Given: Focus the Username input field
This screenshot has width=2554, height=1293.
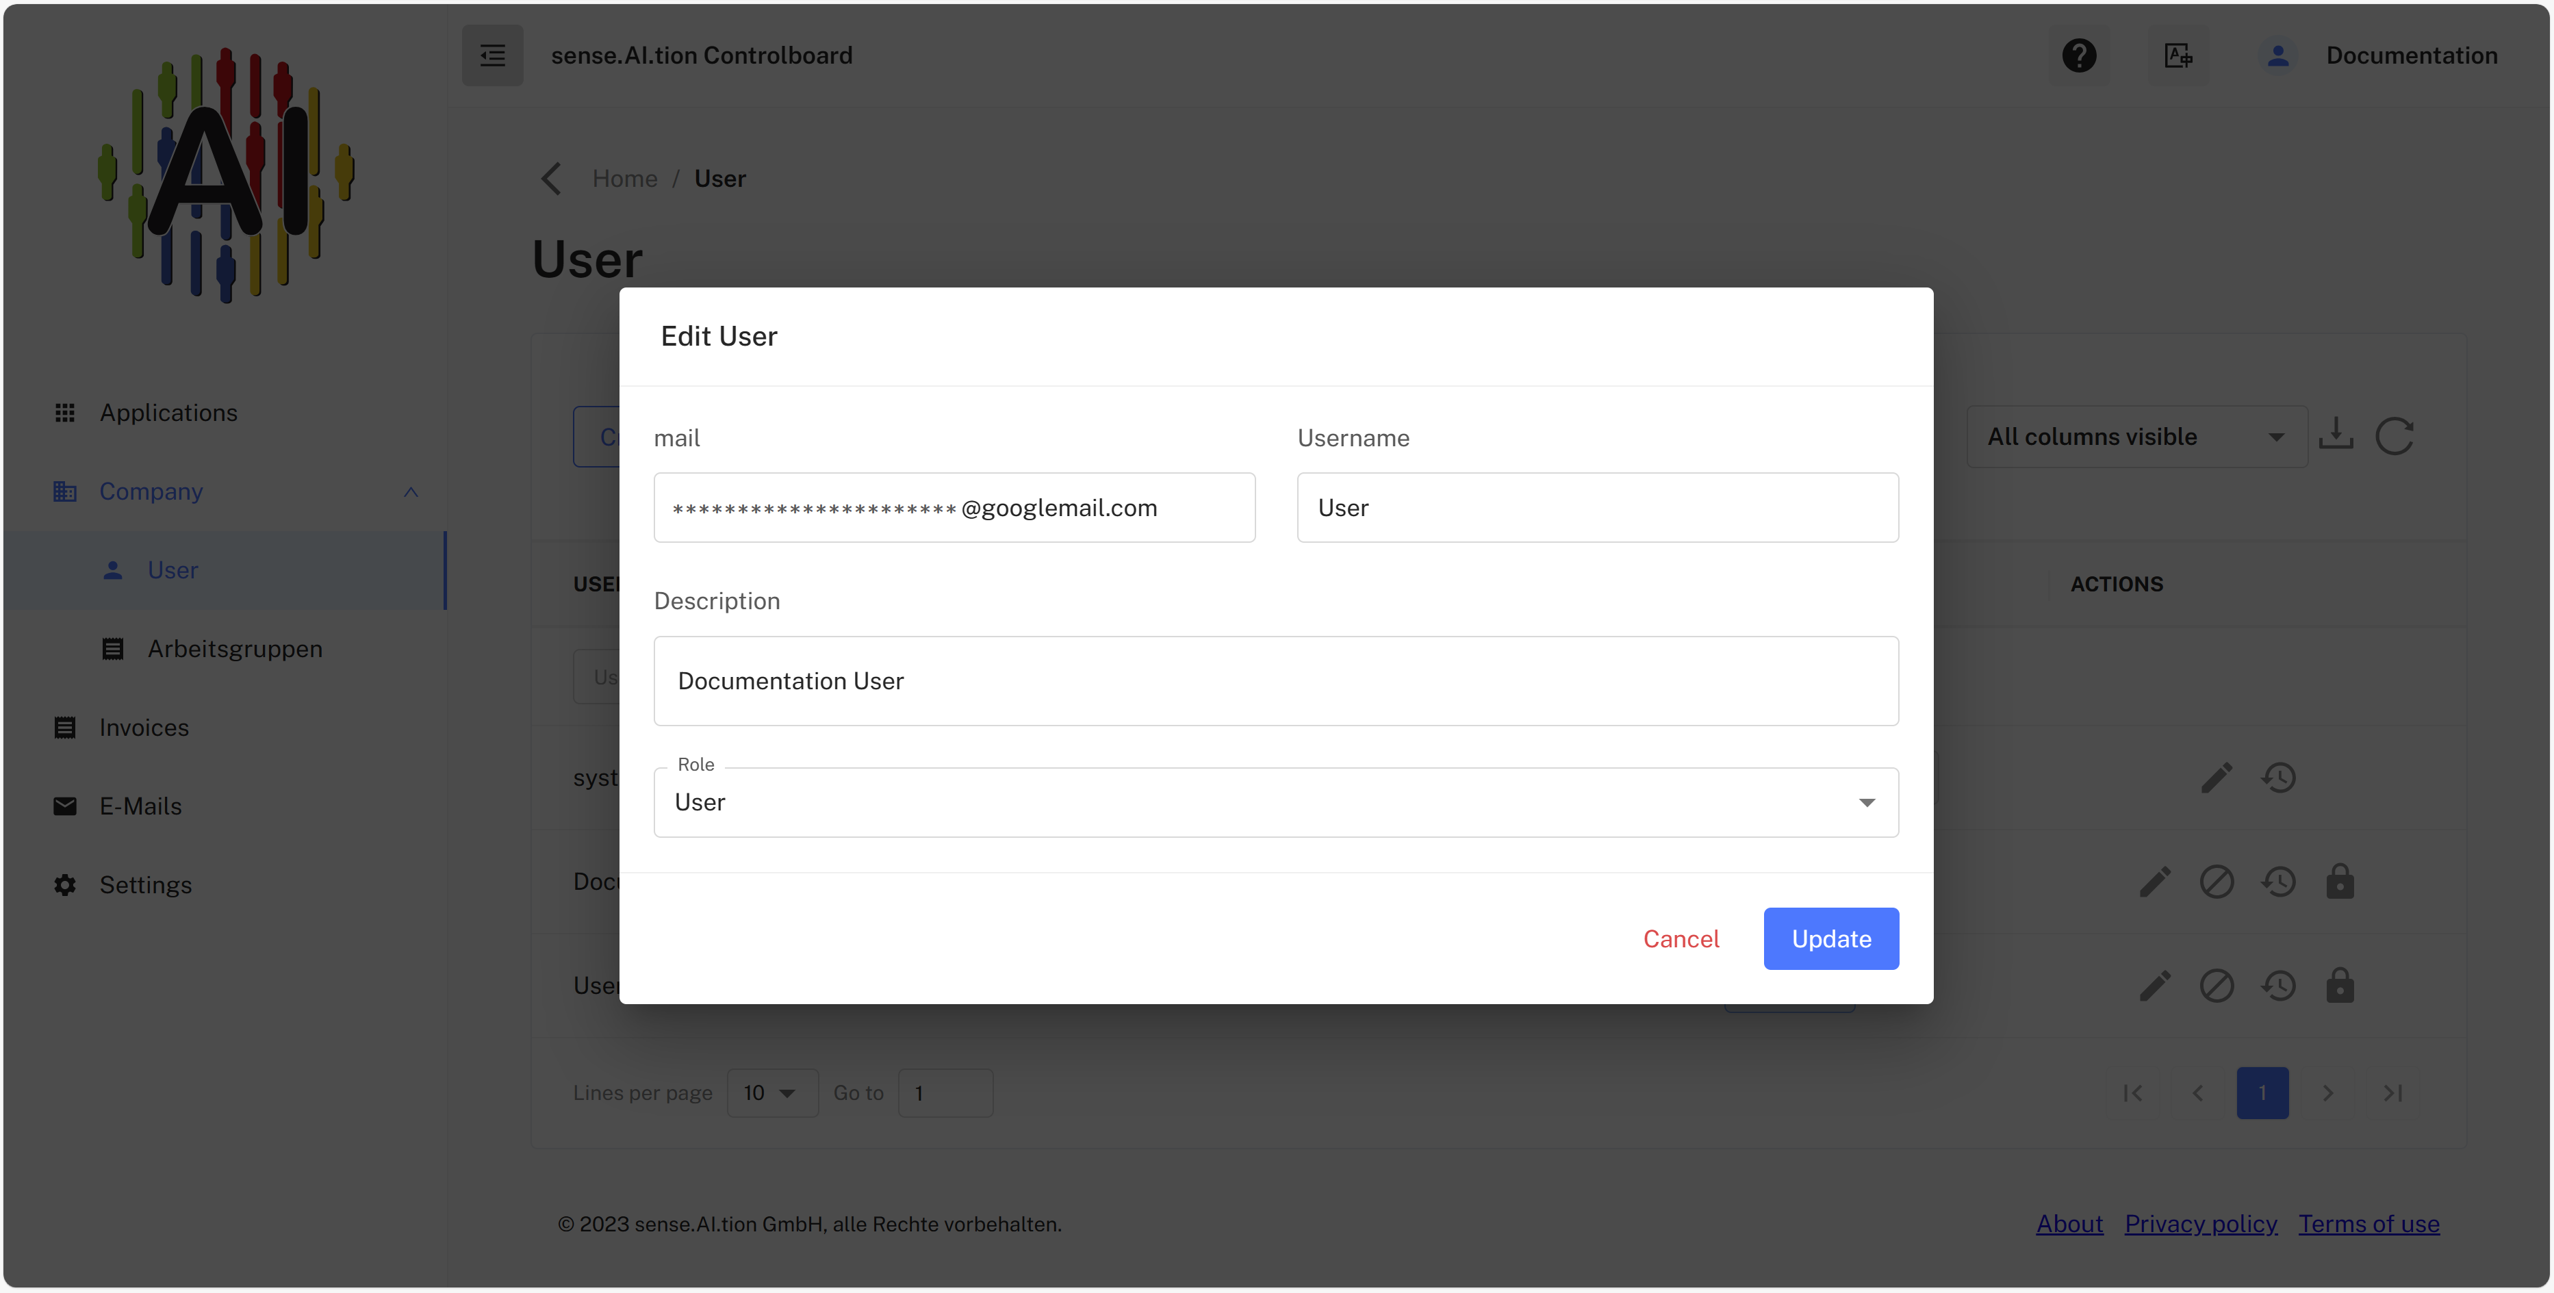Looking at the screenshot, I should tap(1597, 508).
